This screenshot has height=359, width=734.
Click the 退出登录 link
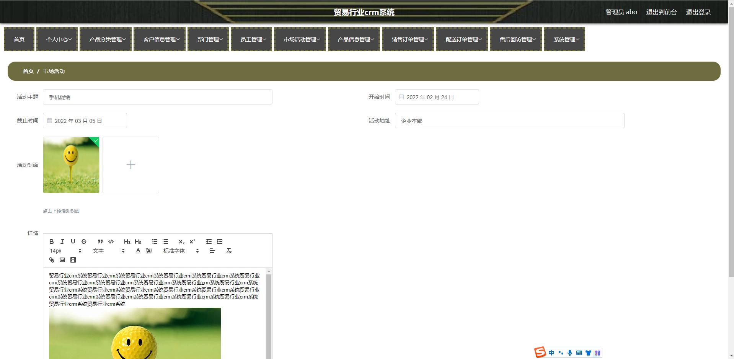[698, 12]
